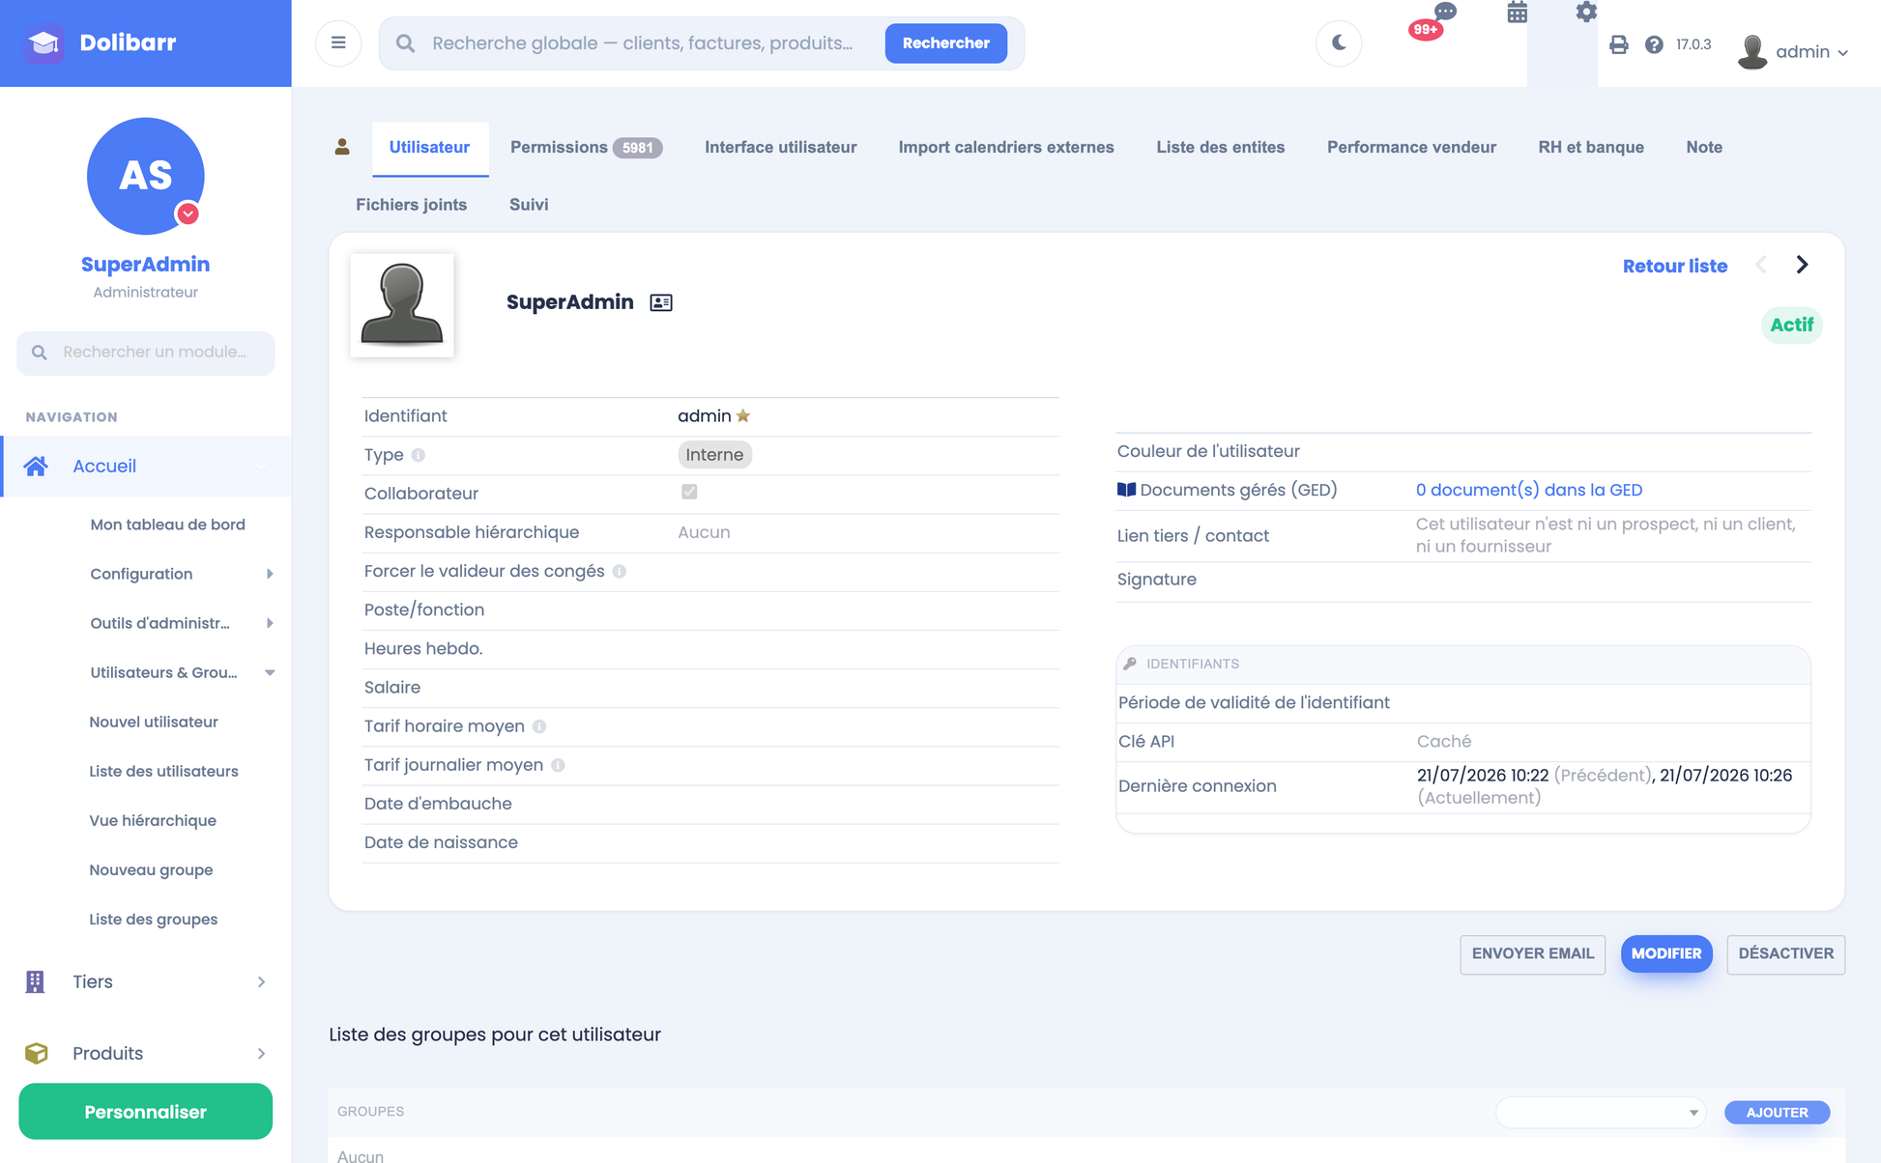Open the Fichiers joints tab

(x=411, y=205)
